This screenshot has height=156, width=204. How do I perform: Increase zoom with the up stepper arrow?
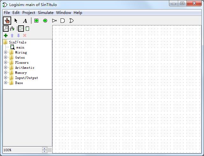[44, 149]
